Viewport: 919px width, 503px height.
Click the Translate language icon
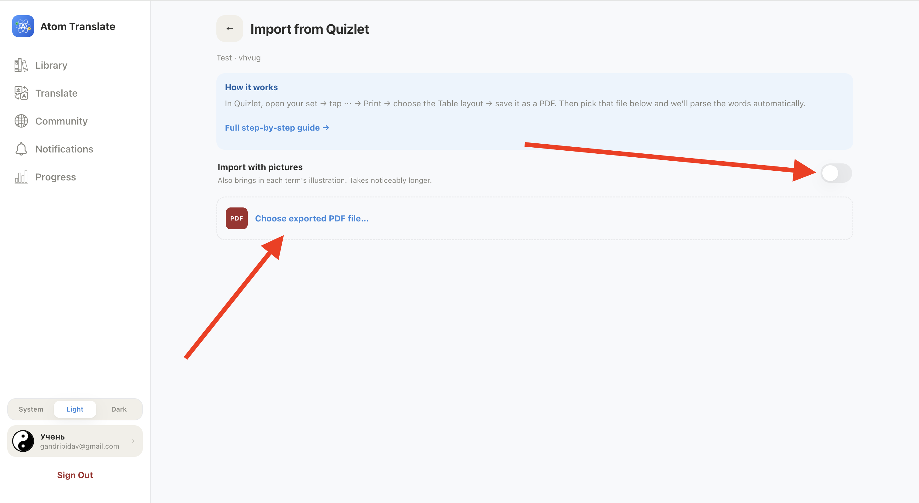point(21,93)
